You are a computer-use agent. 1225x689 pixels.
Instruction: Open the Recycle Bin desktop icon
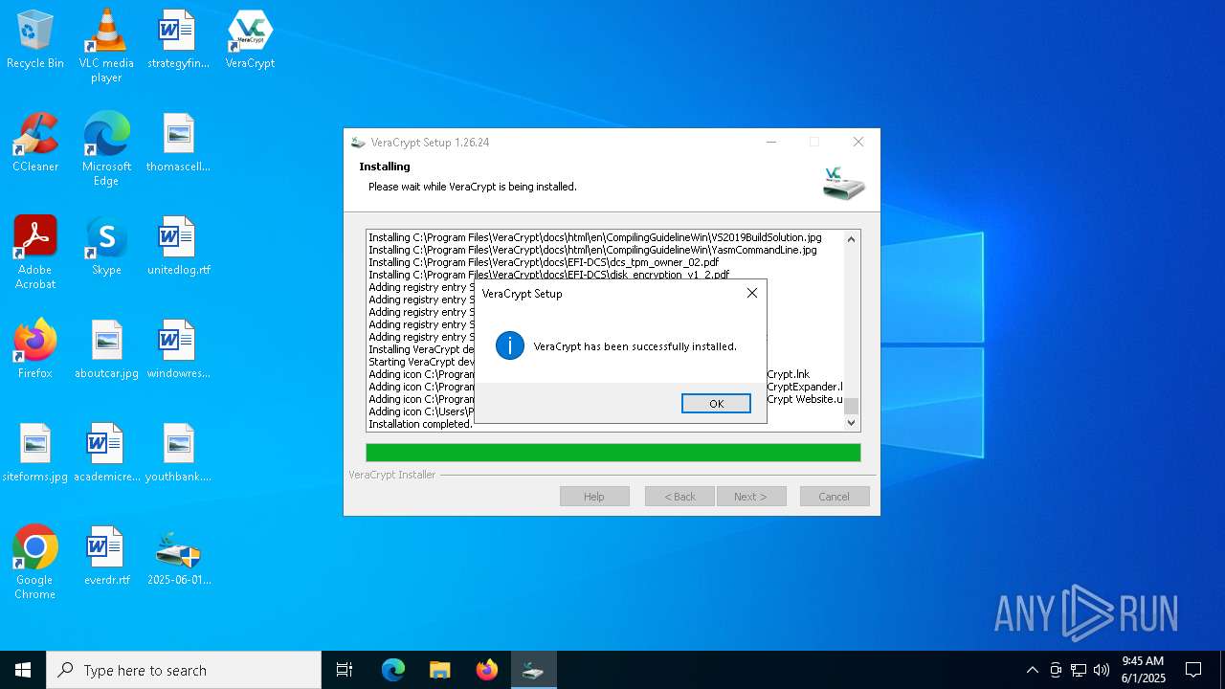35,40
